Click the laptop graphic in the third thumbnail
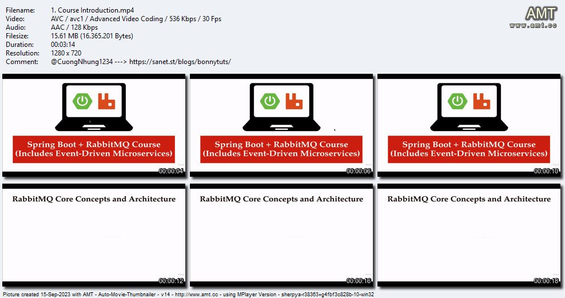The width and height of the screenshot is (565, 298). tap(469, 107)
